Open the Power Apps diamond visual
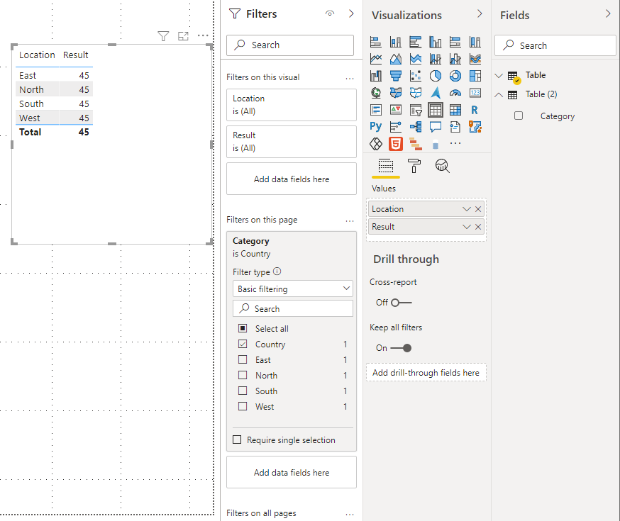Screen dimensions: 620x521 pos(376,144)
